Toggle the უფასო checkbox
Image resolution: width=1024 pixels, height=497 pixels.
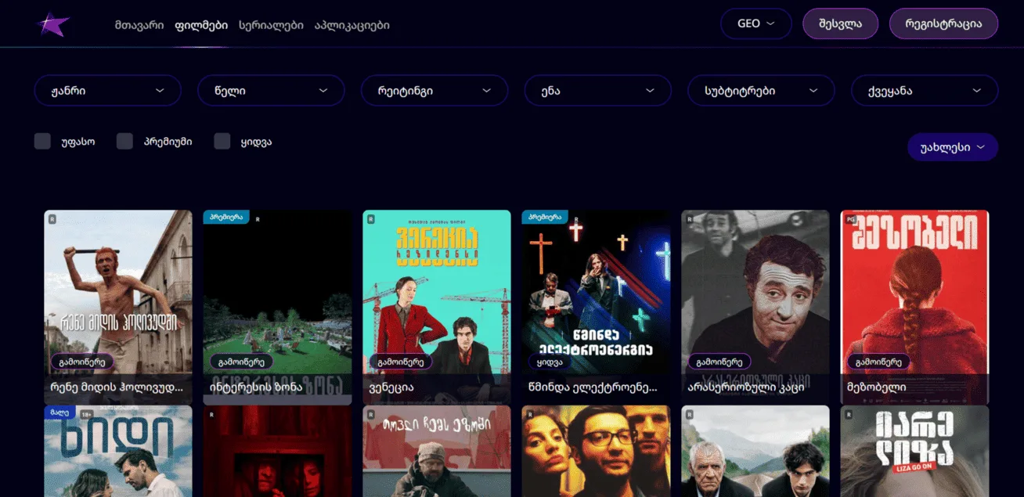point(42,141)
